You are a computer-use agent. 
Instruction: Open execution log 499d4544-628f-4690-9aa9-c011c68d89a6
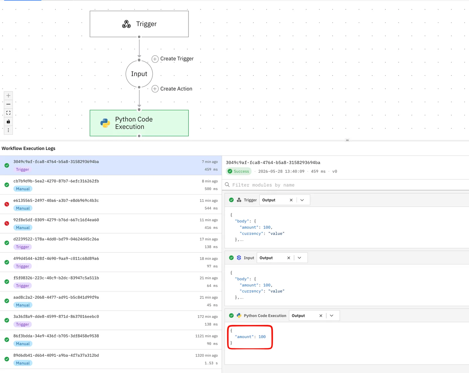click(x=111, y=262)
